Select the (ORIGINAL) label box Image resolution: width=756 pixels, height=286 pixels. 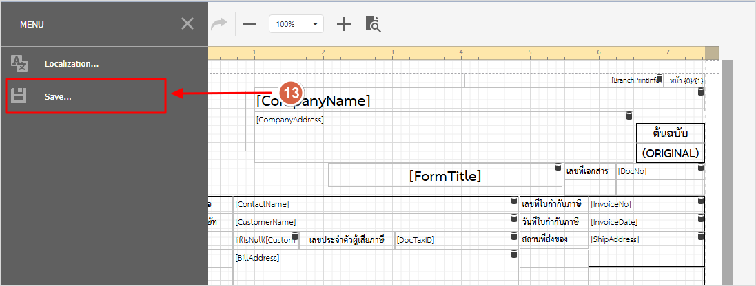[x=670, y=153]
